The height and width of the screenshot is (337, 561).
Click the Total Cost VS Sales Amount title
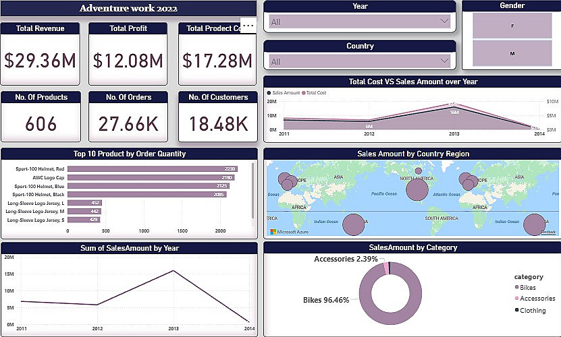pos(413,82)
